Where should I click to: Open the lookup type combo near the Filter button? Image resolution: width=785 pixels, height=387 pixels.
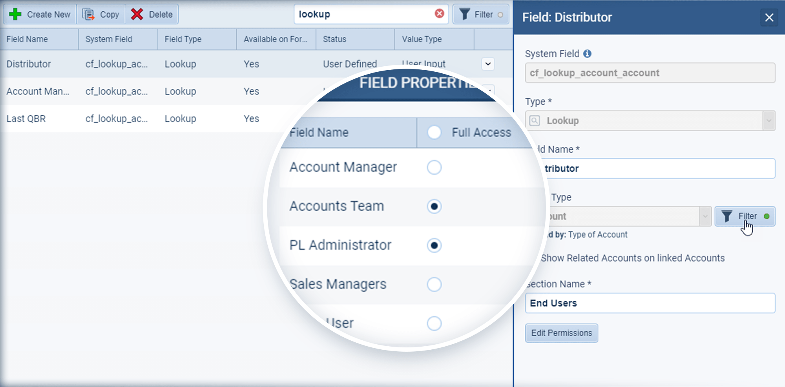pyautogui.click(x=705, y=216)
